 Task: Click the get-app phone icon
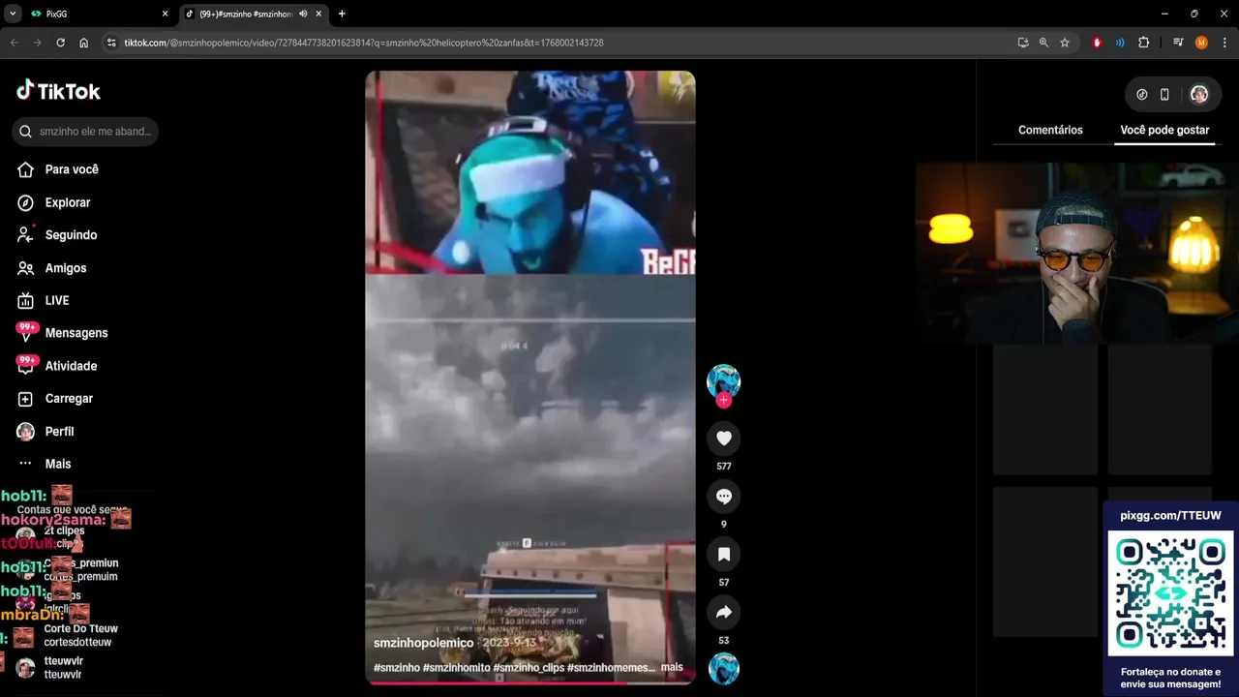(x=1164, y=95)
